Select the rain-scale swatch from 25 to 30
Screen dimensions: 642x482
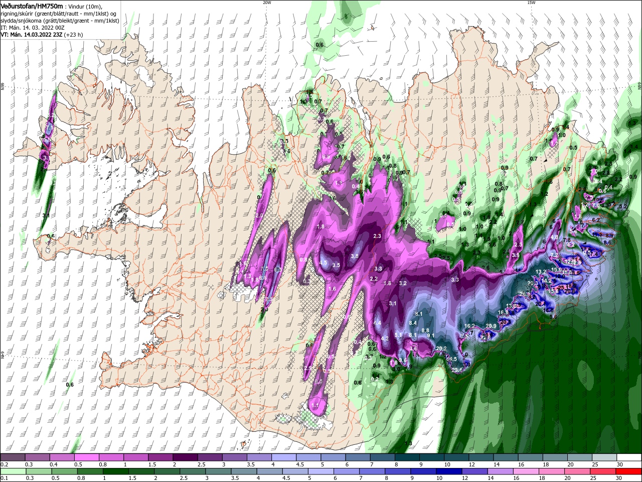tap(603, 471)
